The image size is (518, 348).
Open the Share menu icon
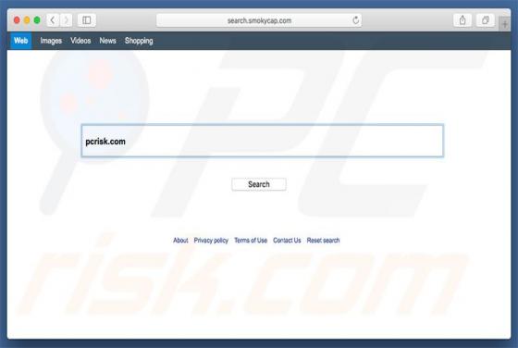pyautogui.click(x=462, y=20)
